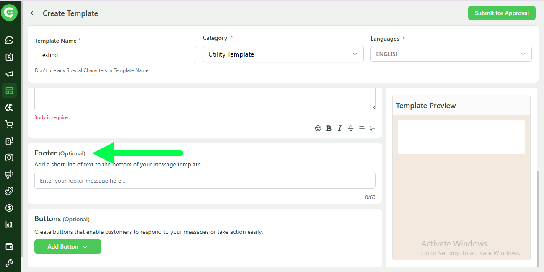
Task: Insert a bulleted list in the body
Action: coord(361,128)
